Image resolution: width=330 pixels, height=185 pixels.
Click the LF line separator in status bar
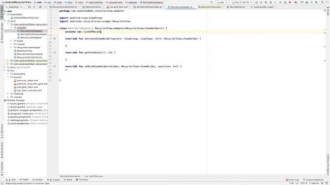[297, 183]
